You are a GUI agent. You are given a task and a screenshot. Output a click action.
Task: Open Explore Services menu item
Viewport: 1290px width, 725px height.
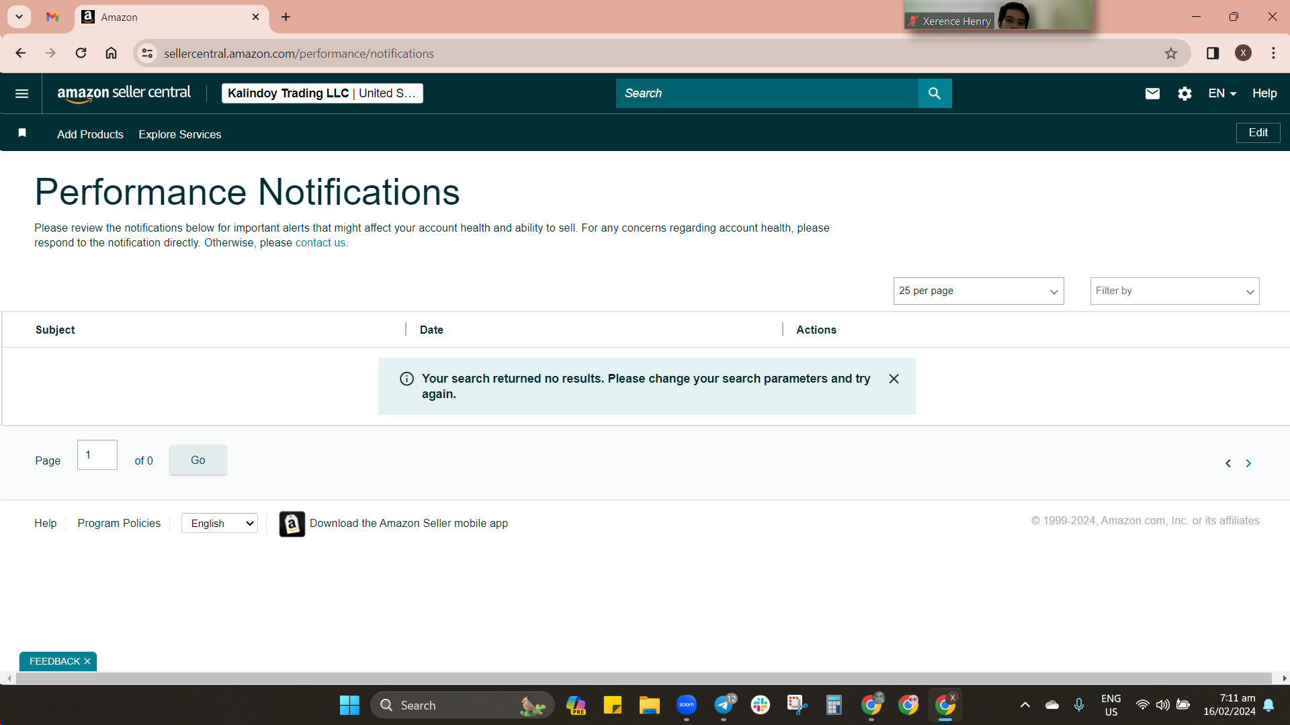(x=180, y=134)
